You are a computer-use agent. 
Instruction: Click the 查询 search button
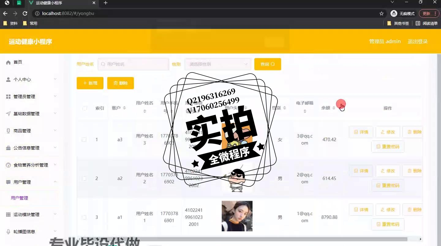pyautogui.click(x=268, y=64)
